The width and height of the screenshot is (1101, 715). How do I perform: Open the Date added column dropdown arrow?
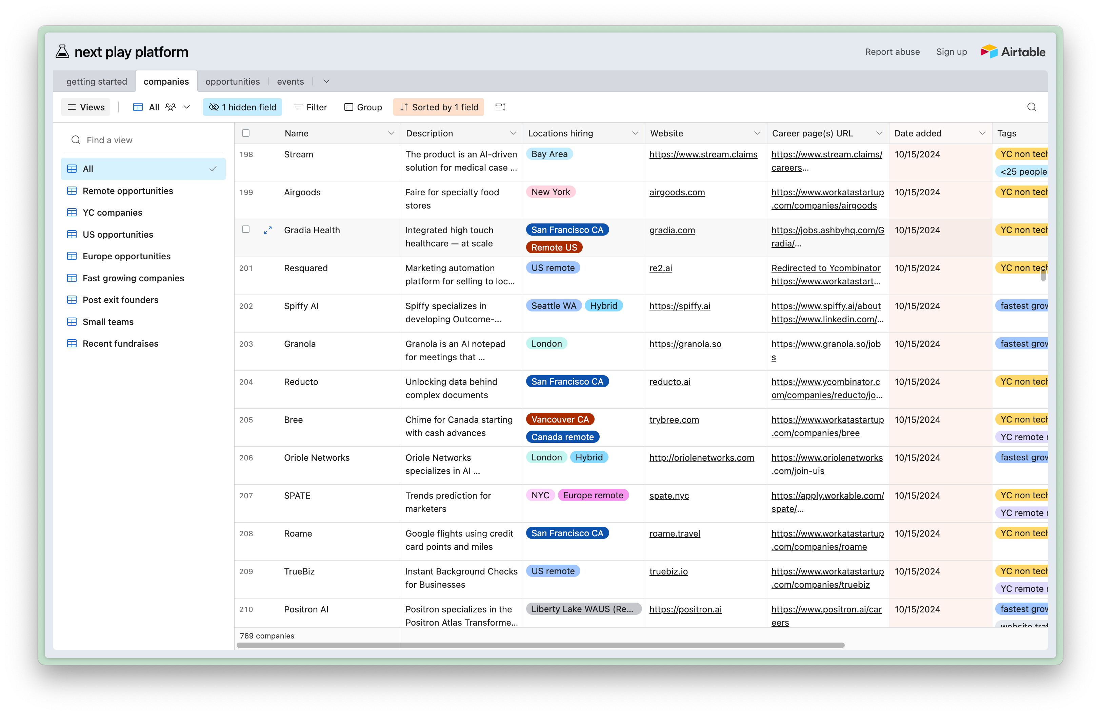(982, 133)
